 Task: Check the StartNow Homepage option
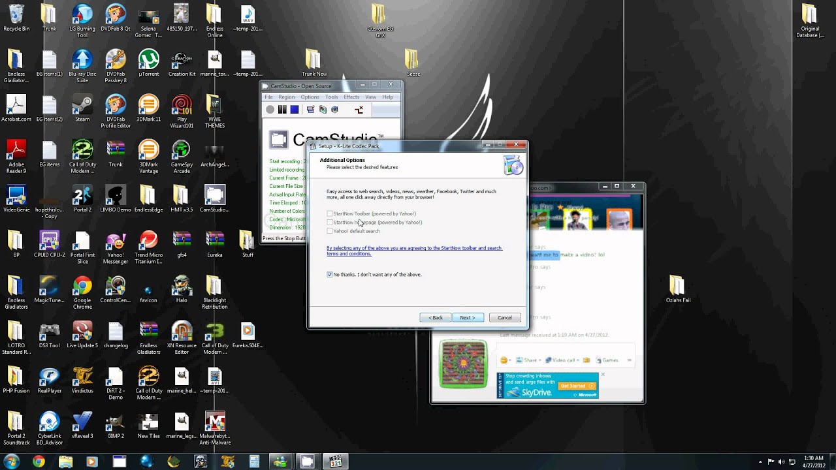[330, 222]
